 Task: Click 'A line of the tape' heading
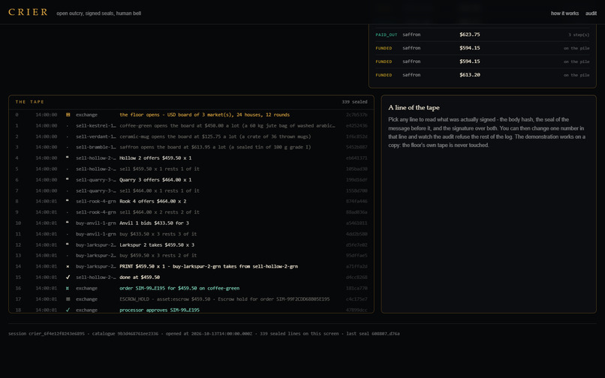tap(414, 107)
